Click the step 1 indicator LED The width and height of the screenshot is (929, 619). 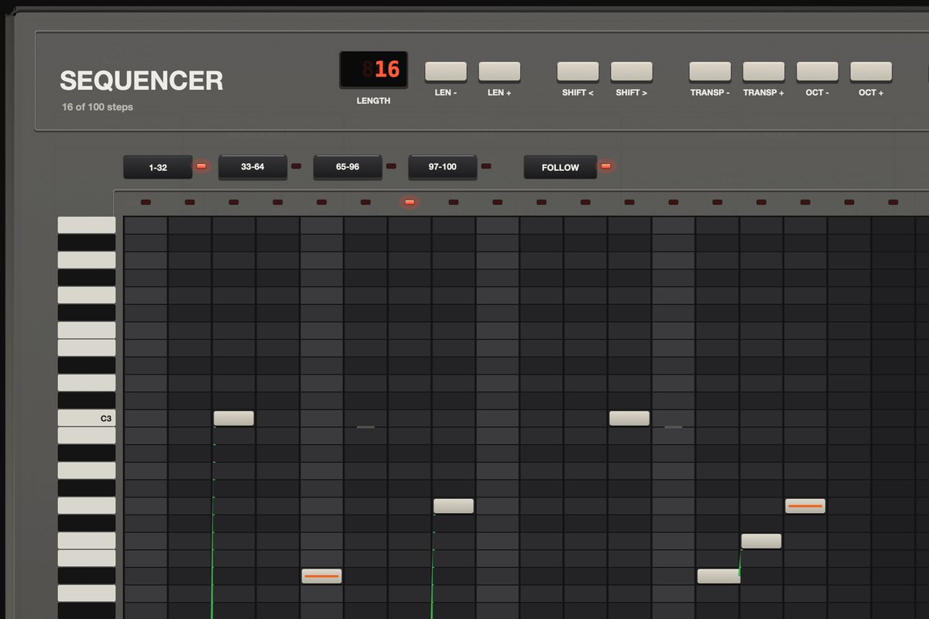coord(146,202)
